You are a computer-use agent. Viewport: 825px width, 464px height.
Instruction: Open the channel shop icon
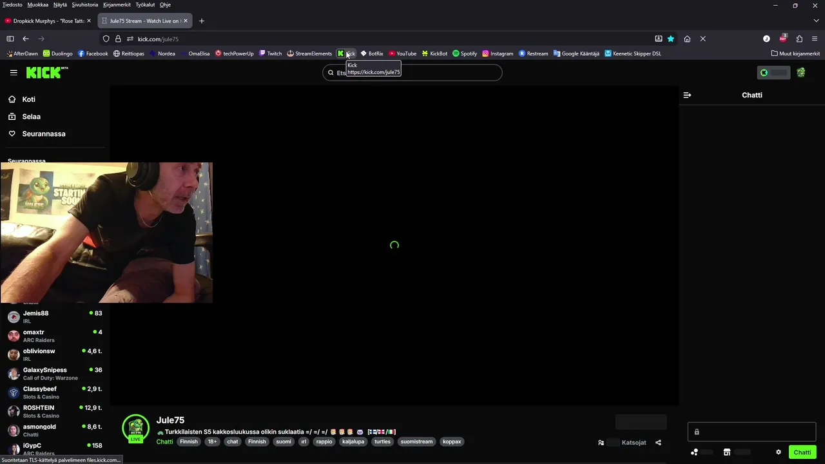pyautogui.click(x=727, y=452)
